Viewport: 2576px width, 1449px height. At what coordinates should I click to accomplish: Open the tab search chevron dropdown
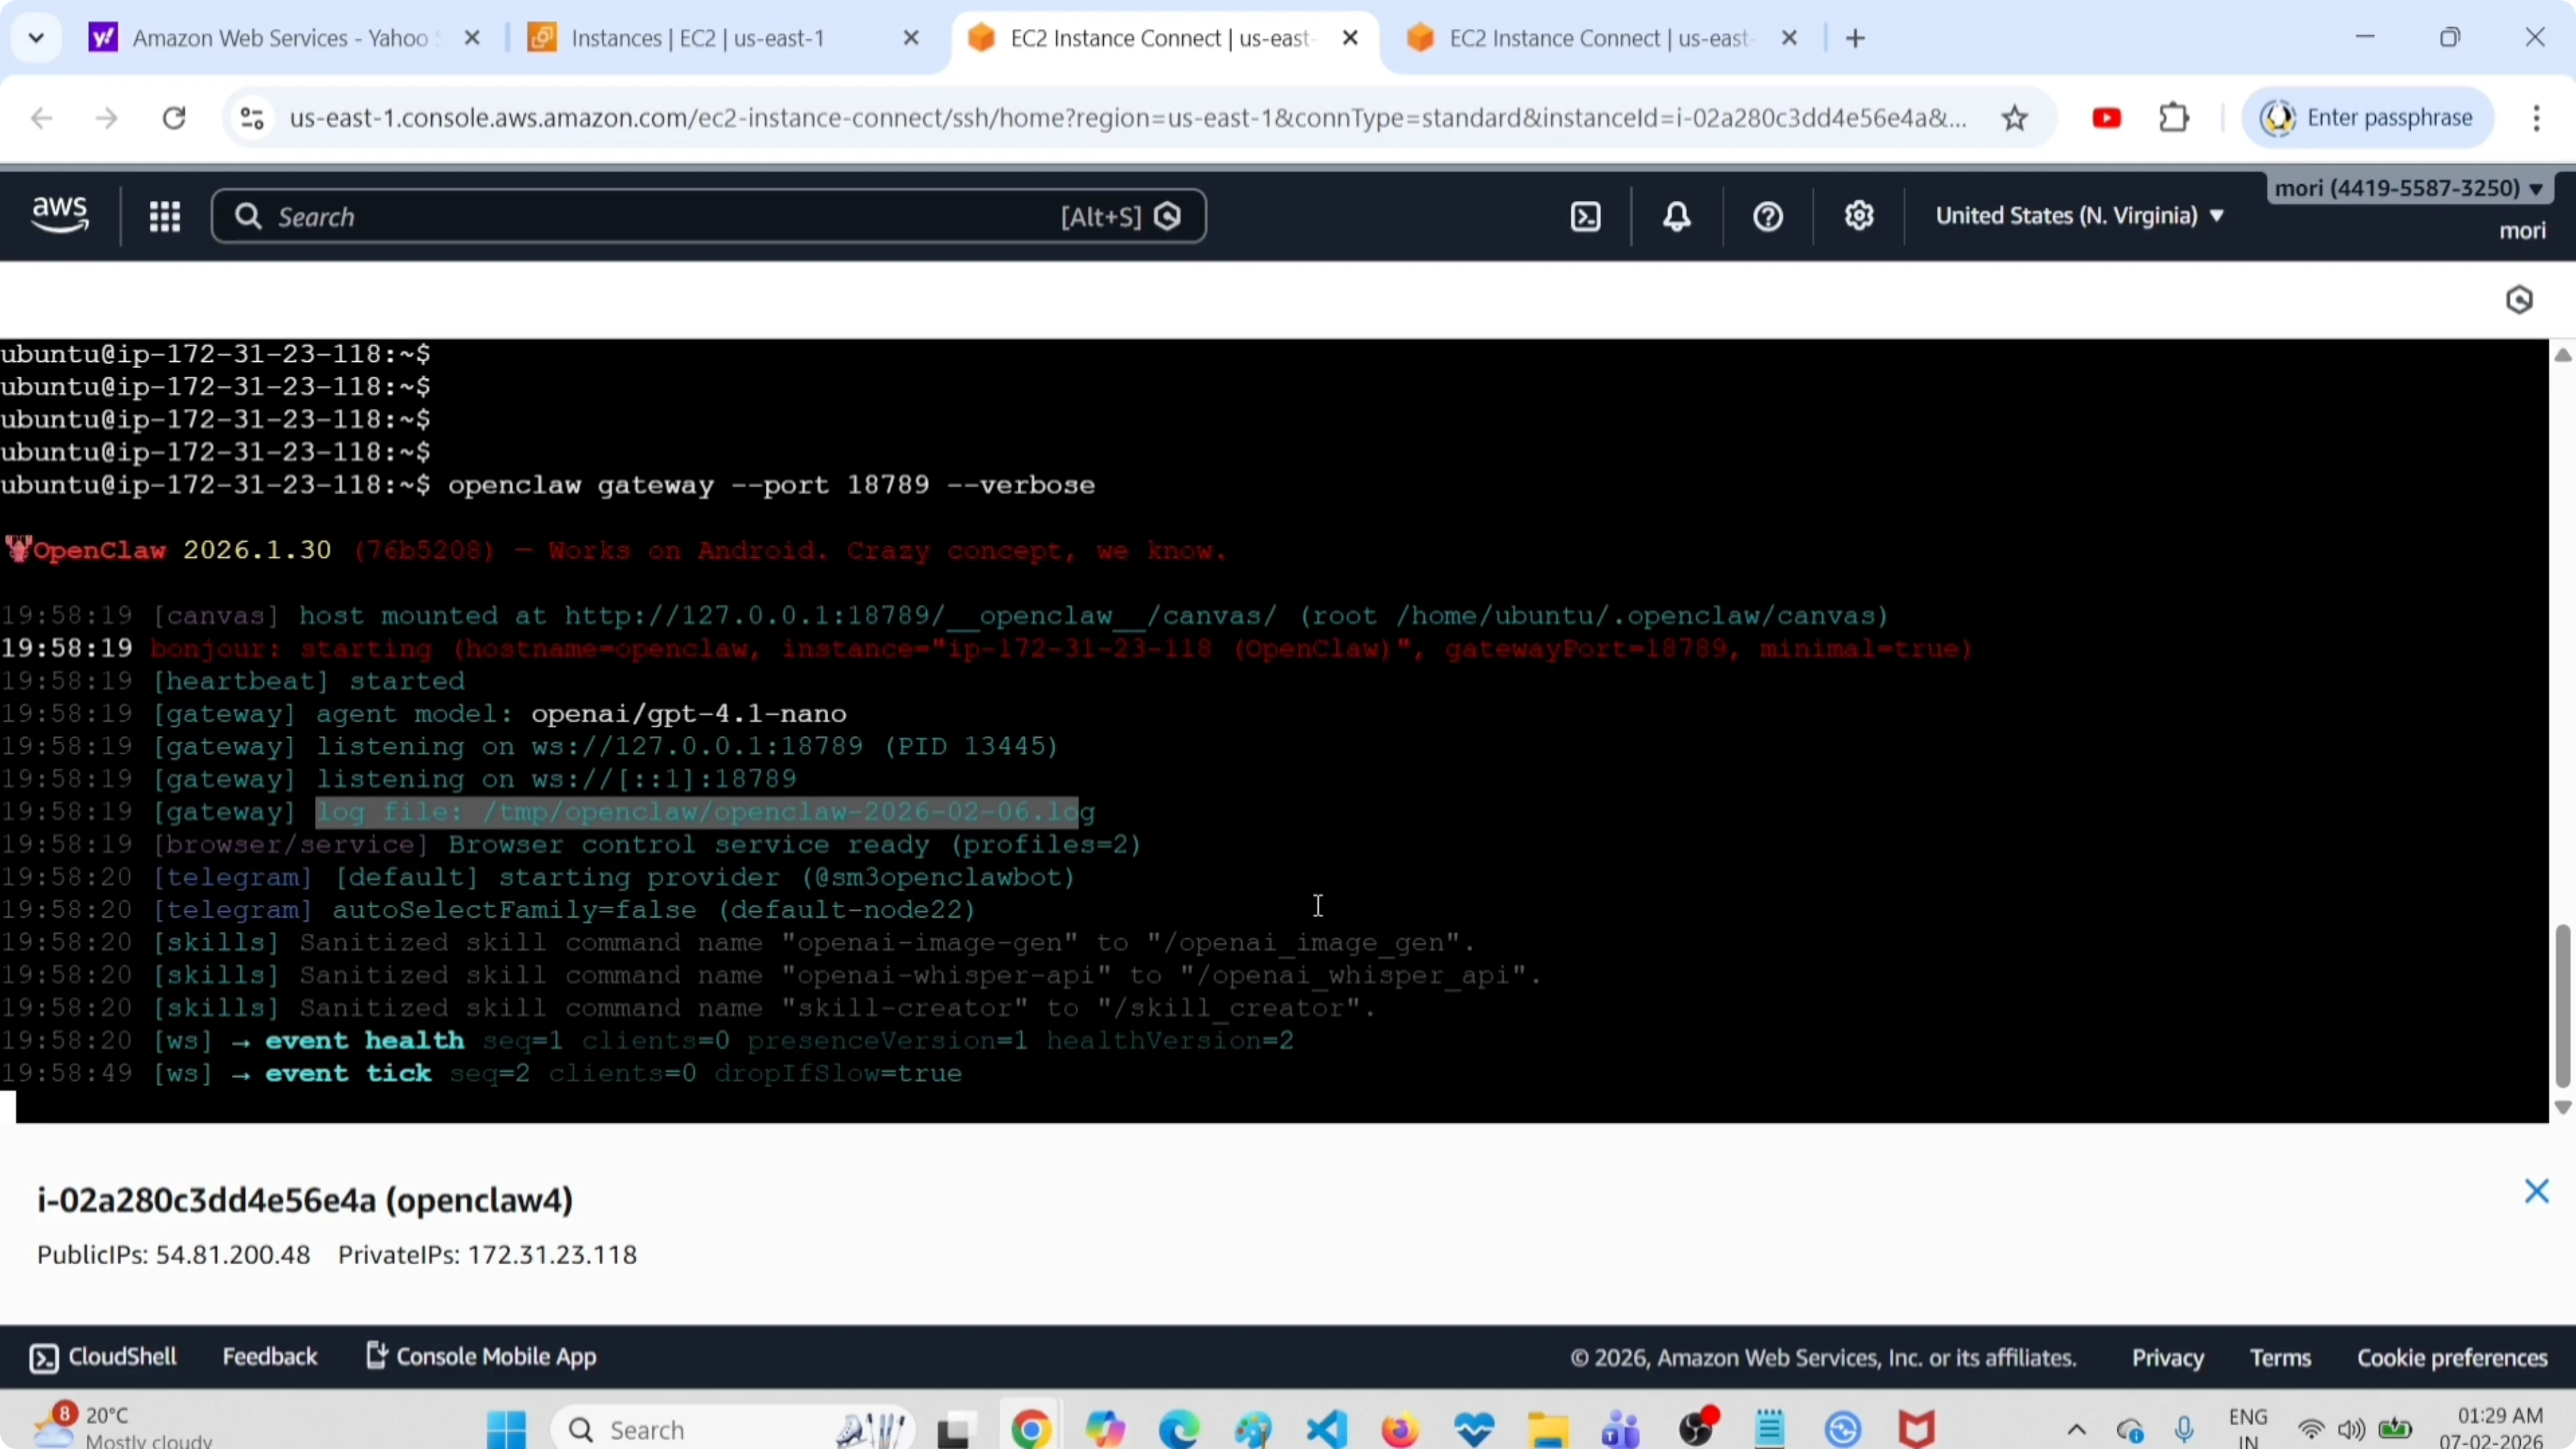point(37,38)
